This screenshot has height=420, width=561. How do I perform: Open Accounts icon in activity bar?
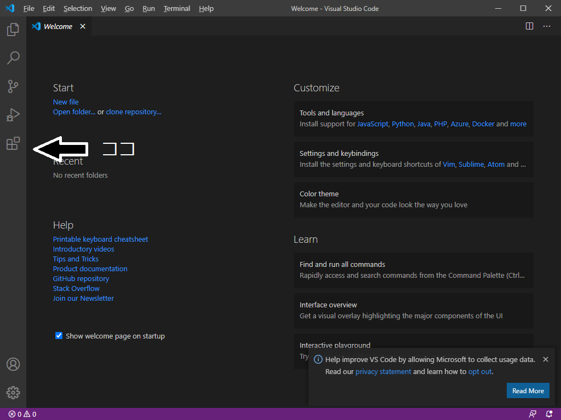click(13, 364)
